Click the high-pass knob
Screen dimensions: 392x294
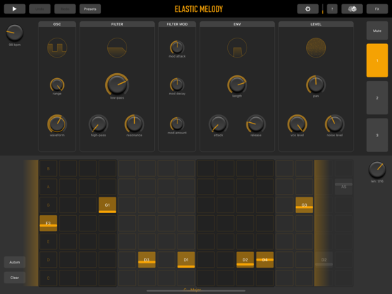[98, 124]
